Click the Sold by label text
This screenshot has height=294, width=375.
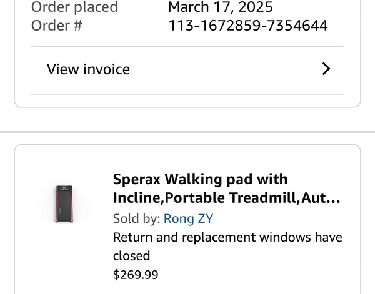136,218
